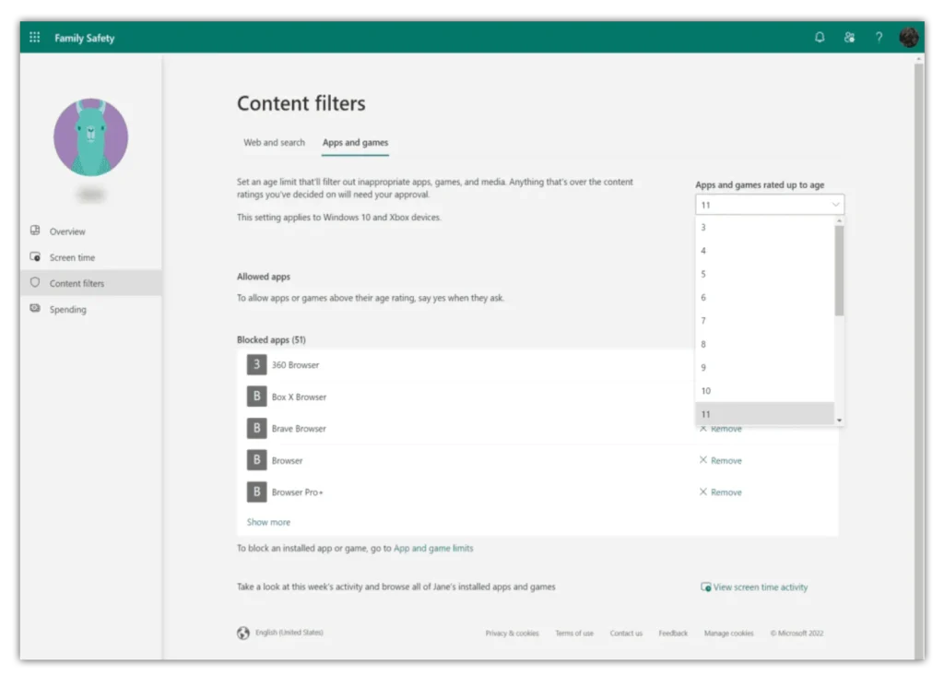944x675 pixels.
Task: Click Show more under blocked apps
Action: [268, 522]
